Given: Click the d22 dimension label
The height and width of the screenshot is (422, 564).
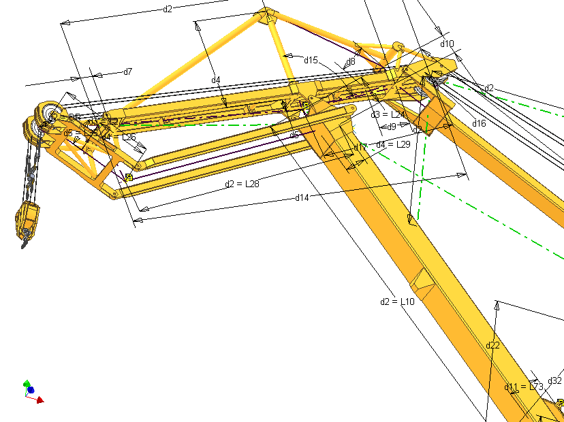Looking at the screenshot, I should [492, 345].
